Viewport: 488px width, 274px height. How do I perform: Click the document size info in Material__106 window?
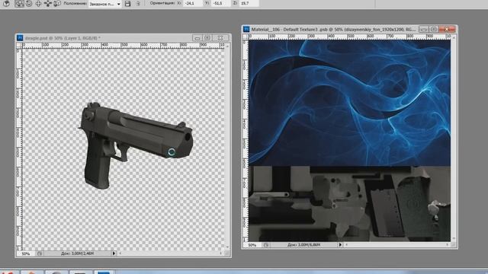303,245
